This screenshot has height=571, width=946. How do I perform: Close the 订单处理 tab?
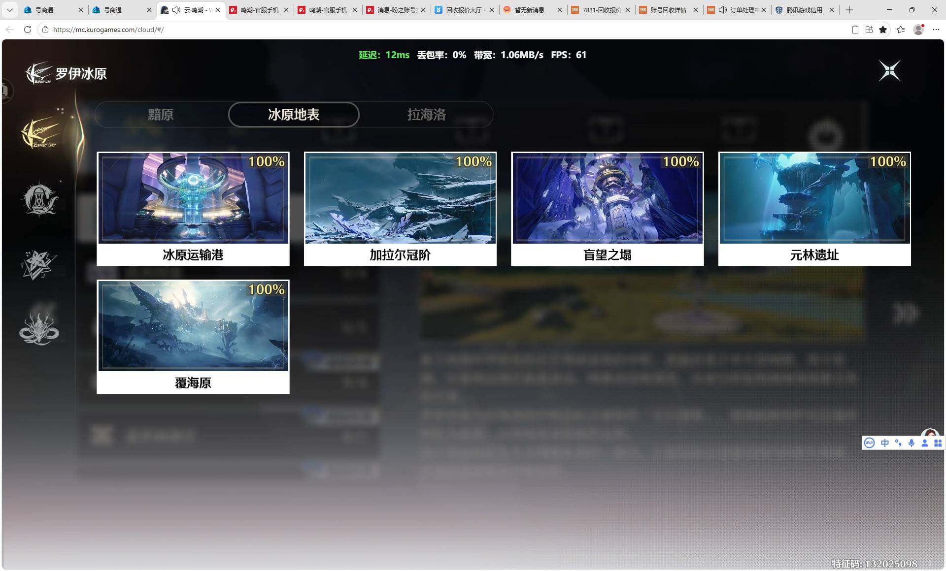[764, 10]
